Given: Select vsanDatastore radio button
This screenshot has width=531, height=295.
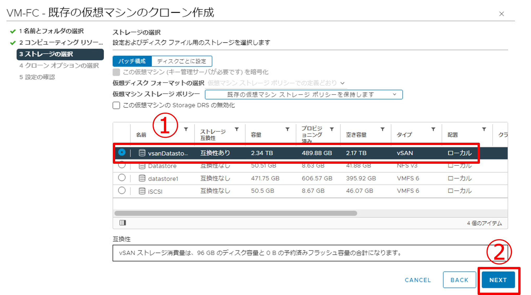Looking at the screenshot, I should pos(122,152).
